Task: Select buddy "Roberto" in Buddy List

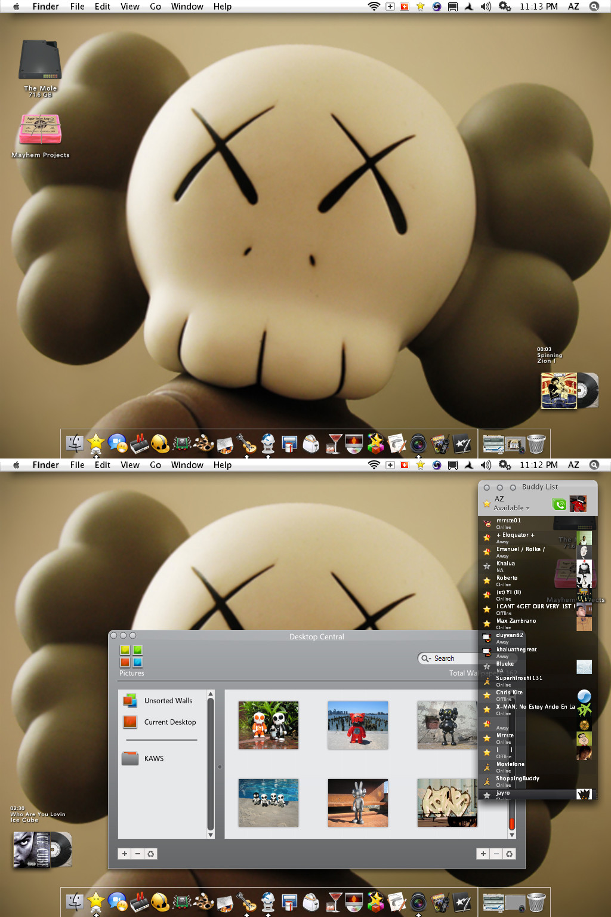Action: point(538,581)
